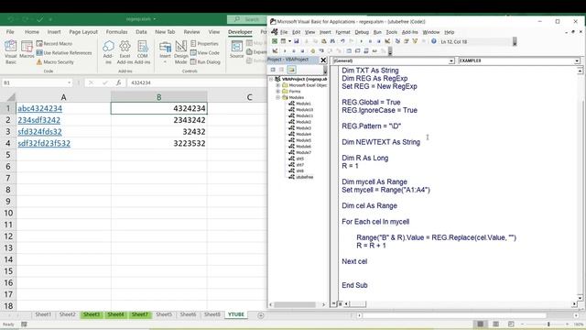This screenshot has width=586, height=330.
Task: Click Run Dialog in Controls group
Action: tap(205, 62)
